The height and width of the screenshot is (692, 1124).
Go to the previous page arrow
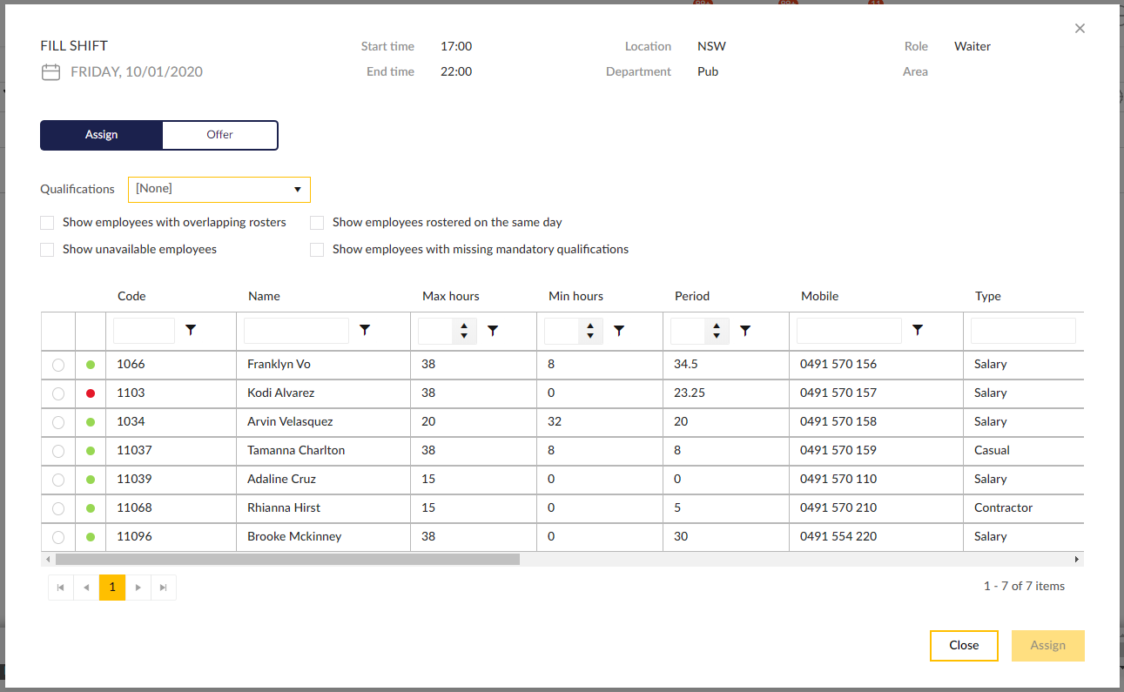(86, 588)
